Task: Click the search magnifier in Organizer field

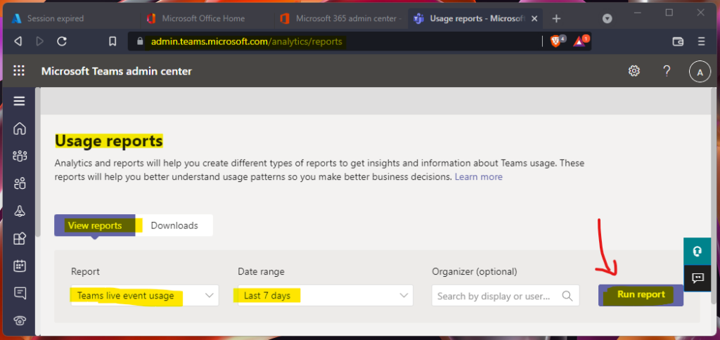Action: 567,296
